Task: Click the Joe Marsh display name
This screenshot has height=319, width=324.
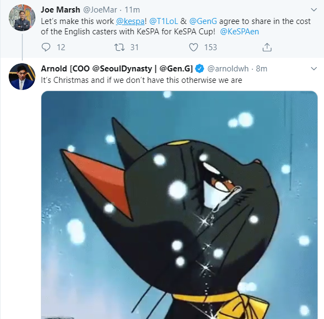Action: [60, 10]
